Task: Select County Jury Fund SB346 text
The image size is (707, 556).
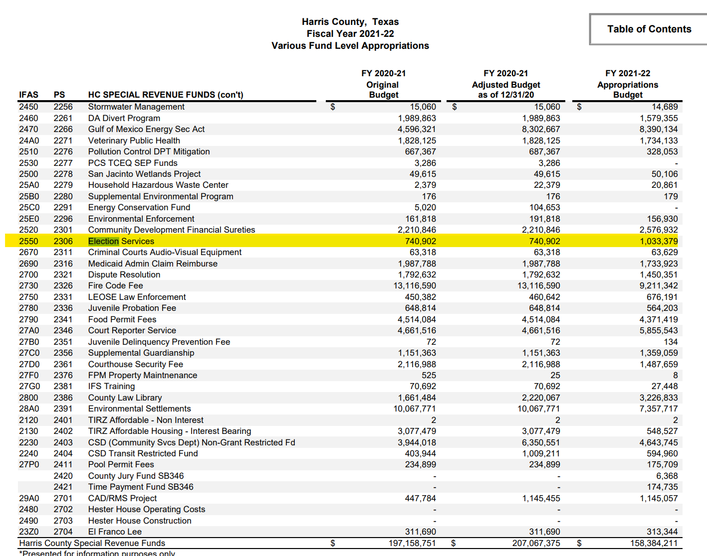Action: 136,476
